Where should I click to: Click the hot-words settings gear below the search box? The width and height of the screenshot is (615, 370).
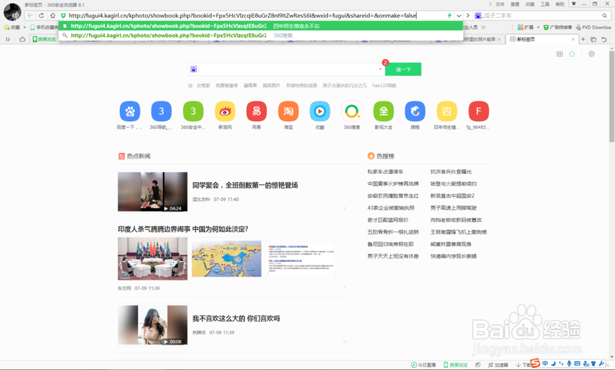point(190,85)
